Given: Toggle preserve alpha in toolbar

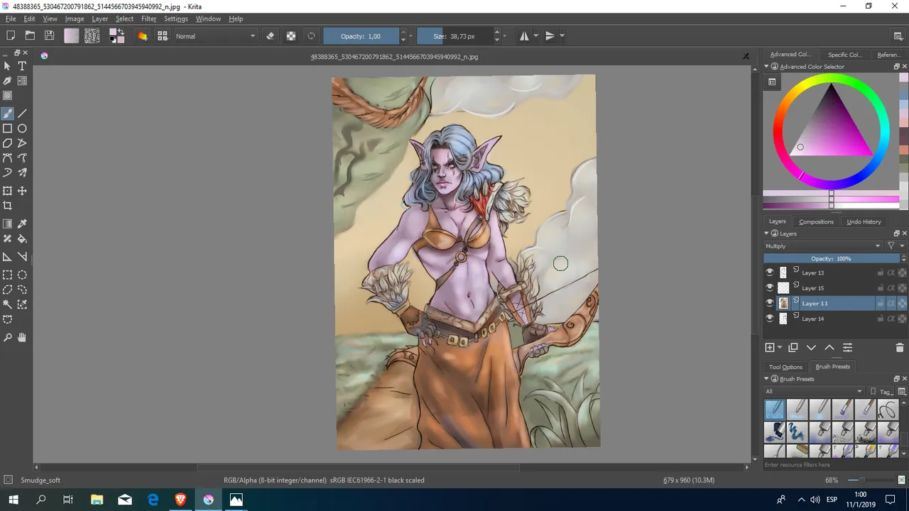Looking at the screenshot, I should click(290, 36).
